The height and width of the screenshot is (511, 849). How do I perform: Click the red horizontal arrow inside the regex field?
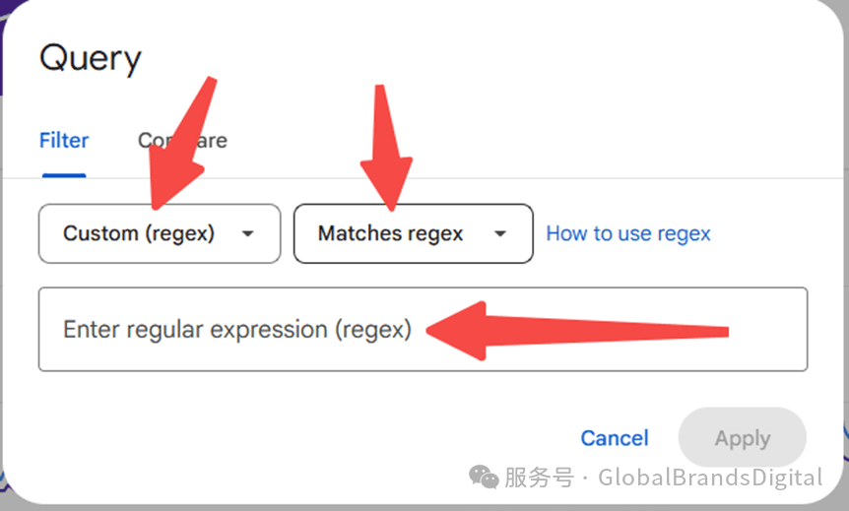[577, 331]
